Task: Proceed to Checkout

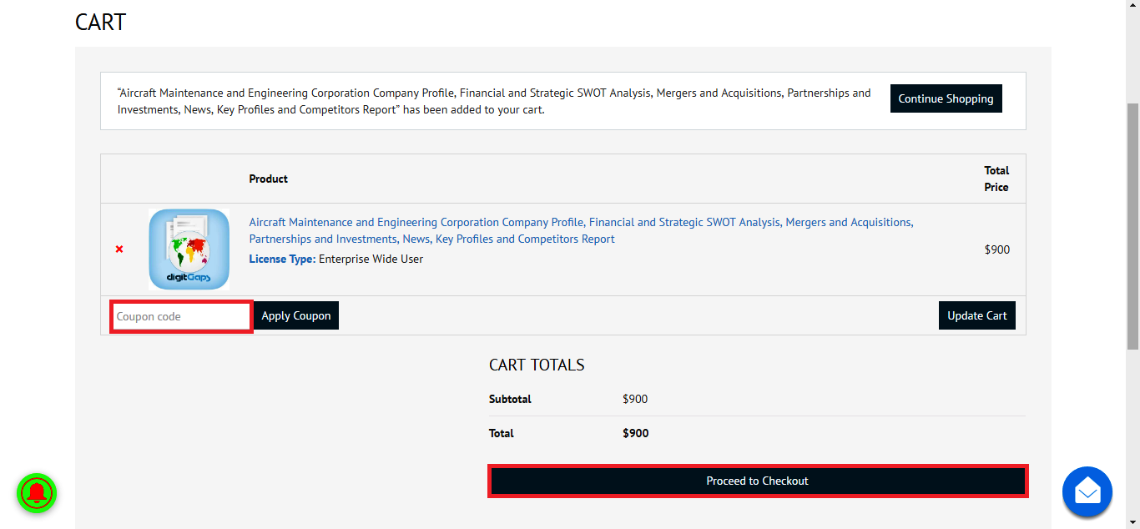Action: coord(757,481)
